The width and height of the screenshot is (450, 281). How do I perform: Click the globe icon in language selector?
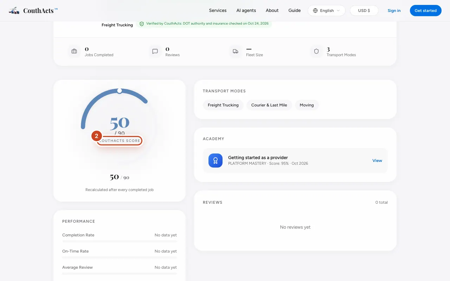[x=315, y=11]
